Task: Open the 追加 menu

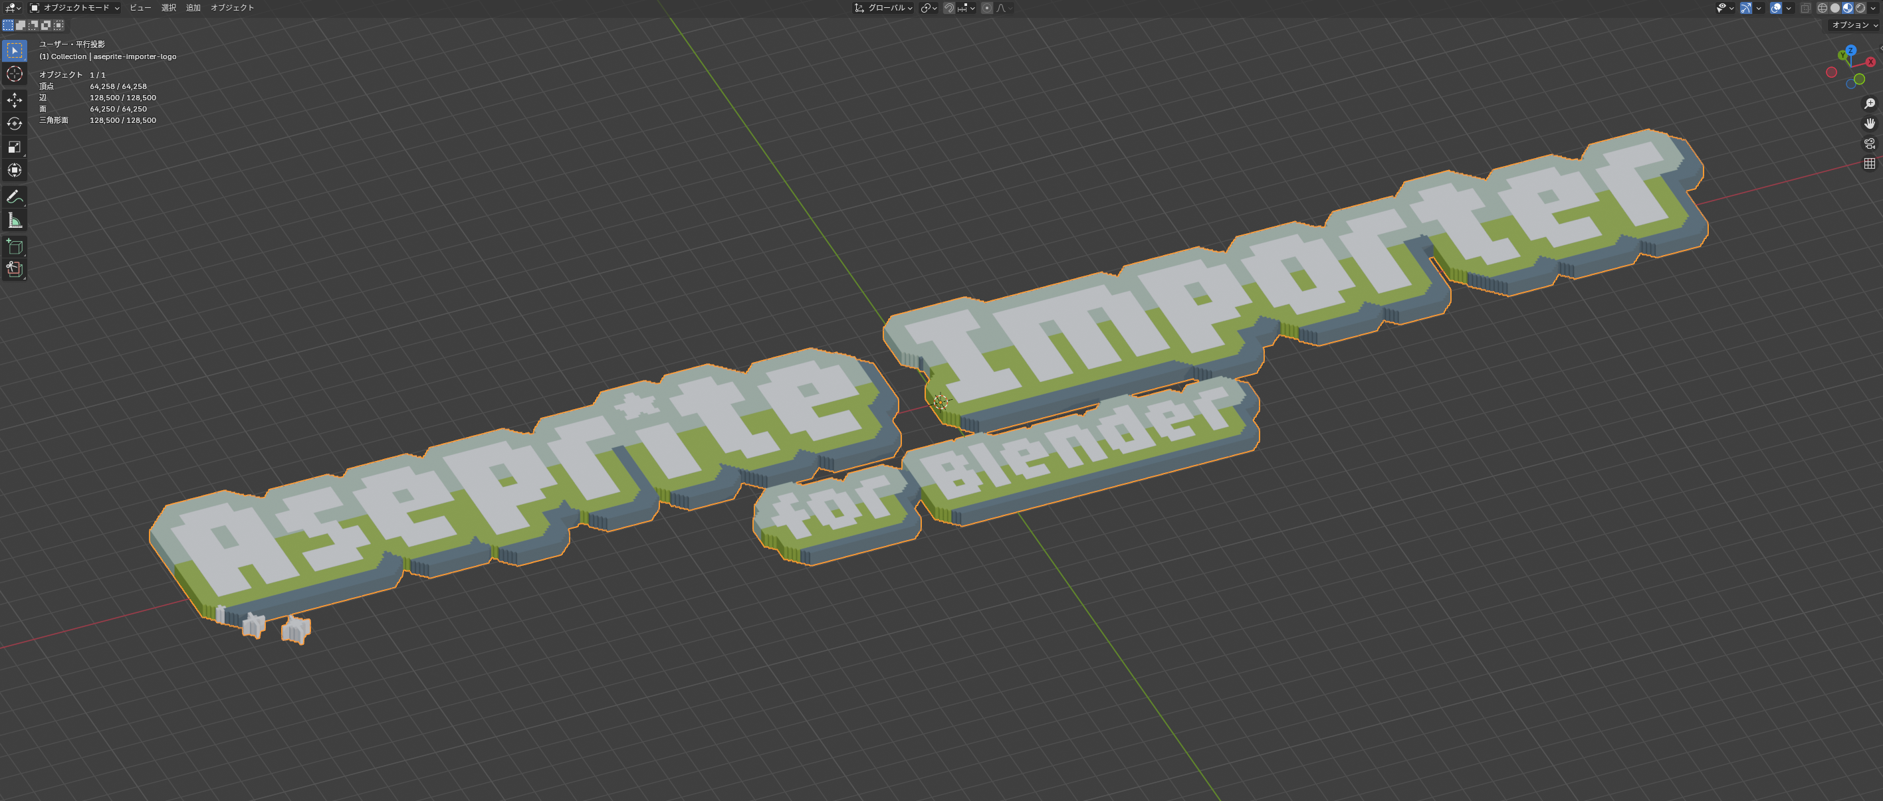Action: pyautogui.click(x=192, y=8)
